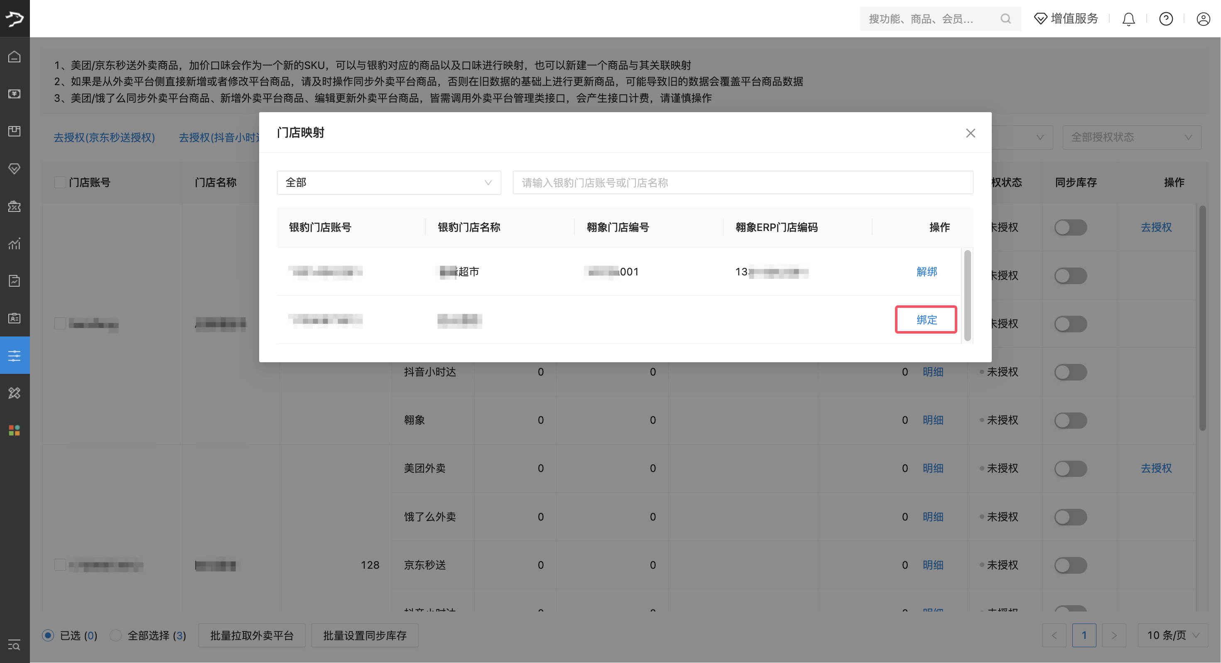This screenshot has width=1221, height=663.
Task: Select the cash register icon in the sidebar
Action: click(14, 94)
